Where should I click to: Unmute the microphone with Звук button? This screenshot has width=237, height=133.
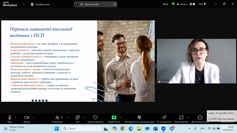coord(10,118)
